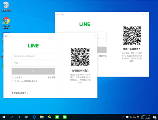Launch Microsoft Edge from taskbar

(x=34, y=117)
